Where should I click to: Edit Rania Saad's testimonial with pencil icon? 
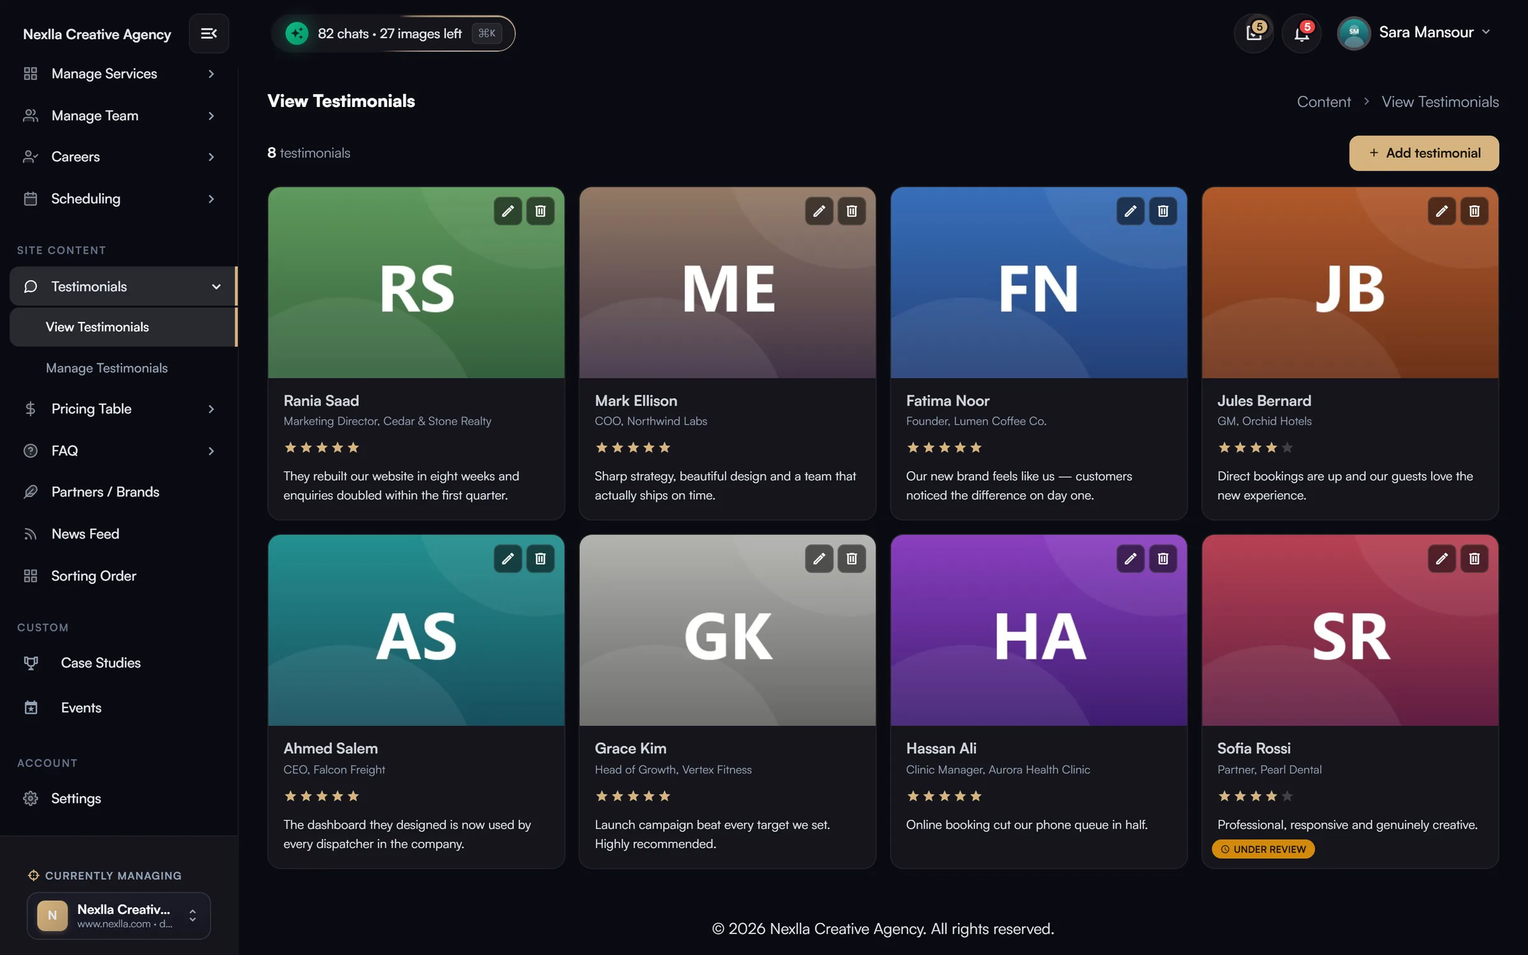coord(507,211)
